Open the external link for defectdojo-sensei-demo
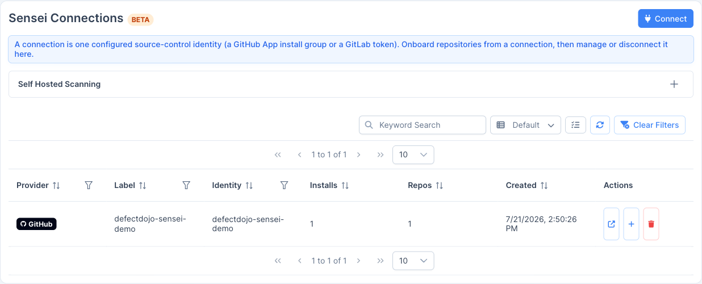This screenshot has height=284, width=702. 611,224
